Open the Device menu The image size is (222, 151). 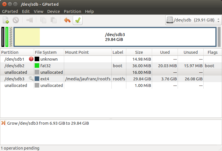click(x=54, y=11)
